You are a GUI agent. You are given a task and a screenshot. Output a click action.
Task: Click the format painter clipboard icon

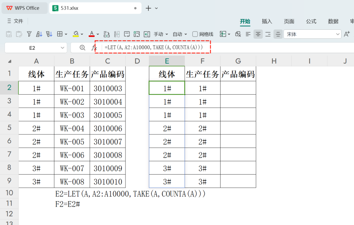click(19, 34)
